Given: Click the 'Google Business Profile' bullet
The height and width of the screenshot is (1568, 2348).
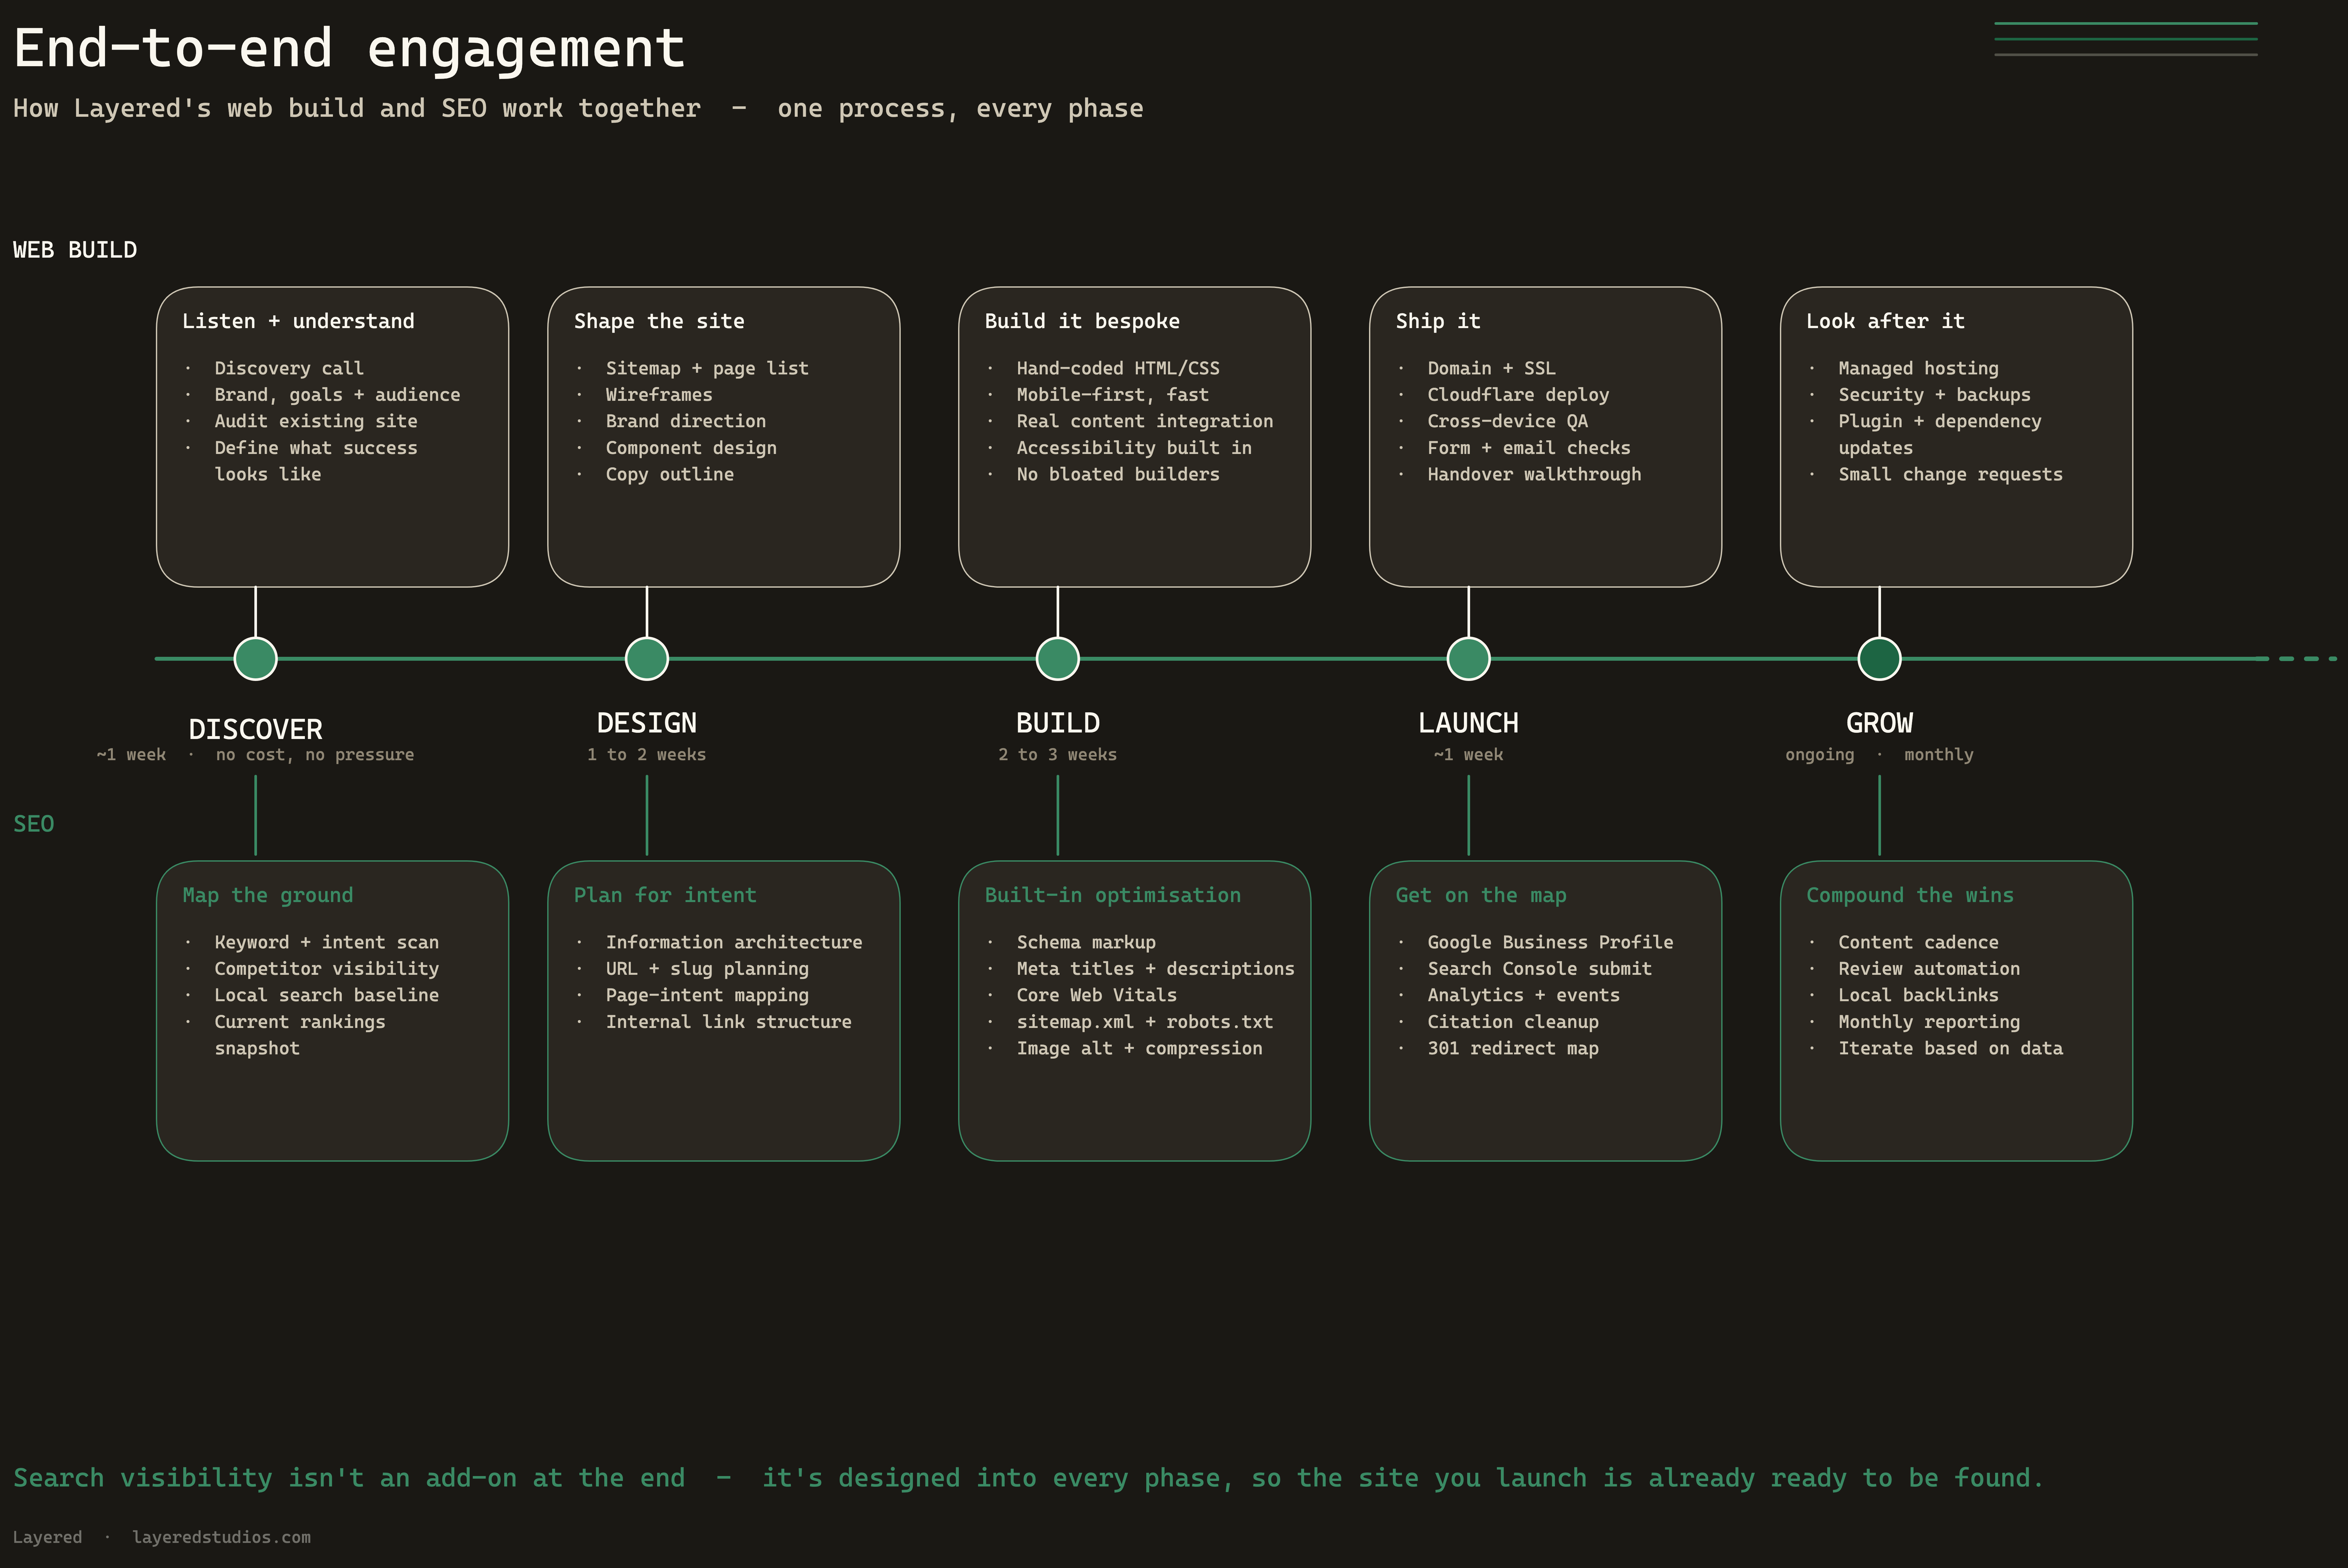Looking at the screenshot, I should coord(1550,942).
